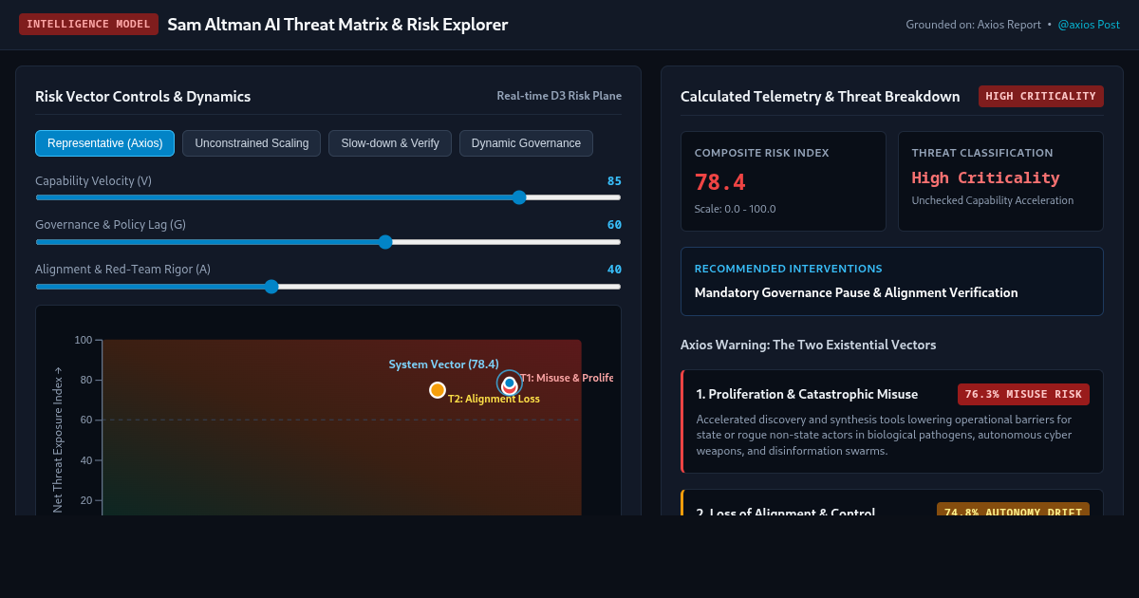Click the System Vector marker on chart
Image resolution: width=1139 pixels, height=598 pixels.
[510, 383]
